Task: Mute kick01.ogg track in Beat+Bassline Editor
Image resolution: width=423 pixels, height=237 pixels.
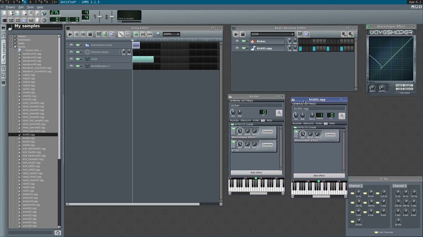Action: pos(244,48)
